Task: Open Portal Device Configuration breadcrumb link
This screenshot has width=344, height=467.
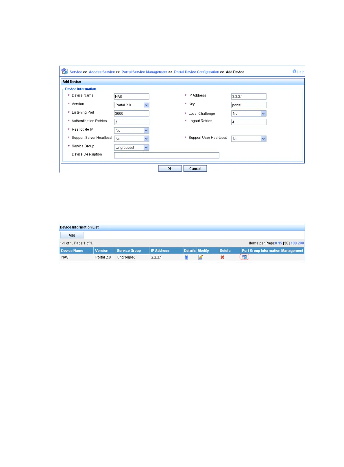Action: [197, 72]
